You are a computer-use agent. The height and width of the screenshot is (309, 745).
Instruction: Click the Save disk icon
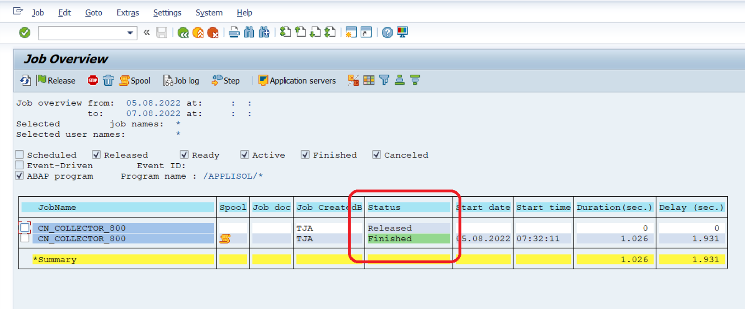click(162, 32)
